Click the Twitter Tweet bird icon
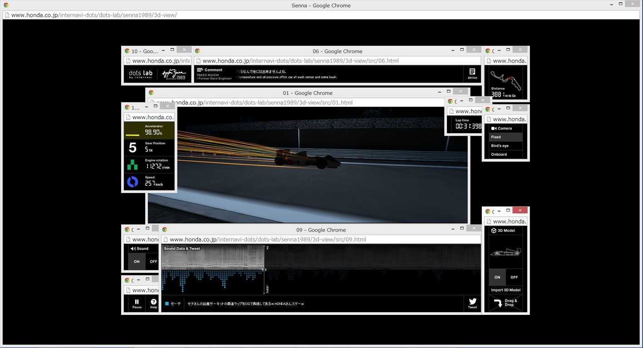The image size is (643, 348). tap(472, 301)
